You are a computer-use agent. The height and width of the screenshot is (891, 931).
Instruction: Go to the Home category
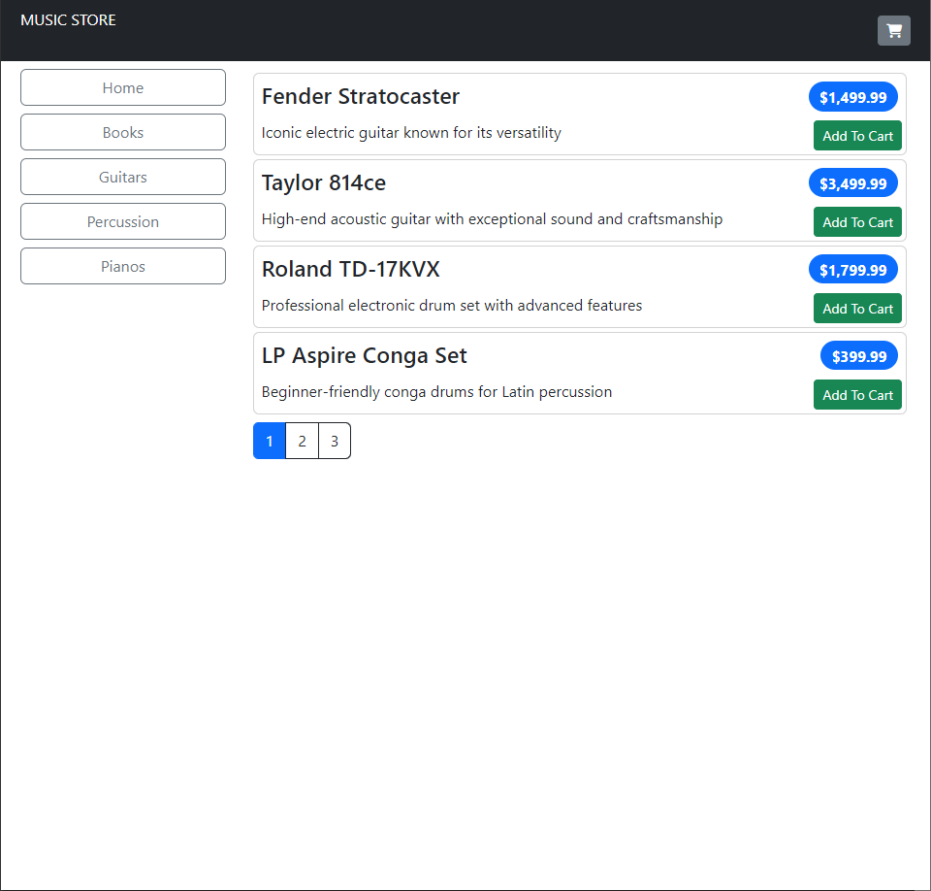coord(123,87)
